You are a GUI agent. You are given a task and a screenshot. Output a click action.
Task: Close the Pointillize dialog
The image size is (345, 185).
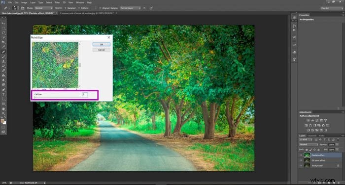109,37
